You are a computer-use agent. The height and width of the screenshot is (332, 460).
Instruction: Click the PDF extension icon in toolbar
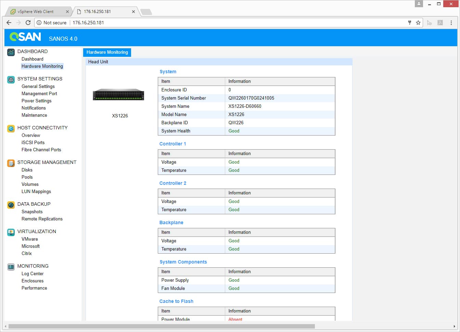(440, 23)
